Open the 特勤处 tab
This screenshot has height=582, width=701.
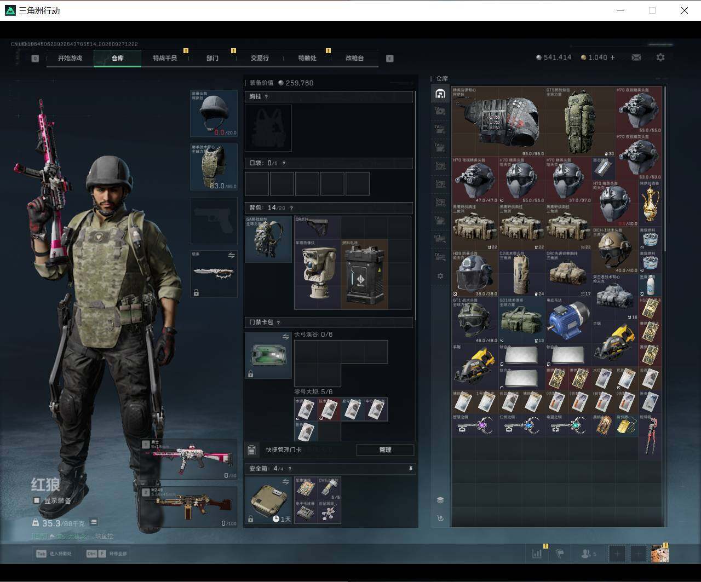(307, 58)
